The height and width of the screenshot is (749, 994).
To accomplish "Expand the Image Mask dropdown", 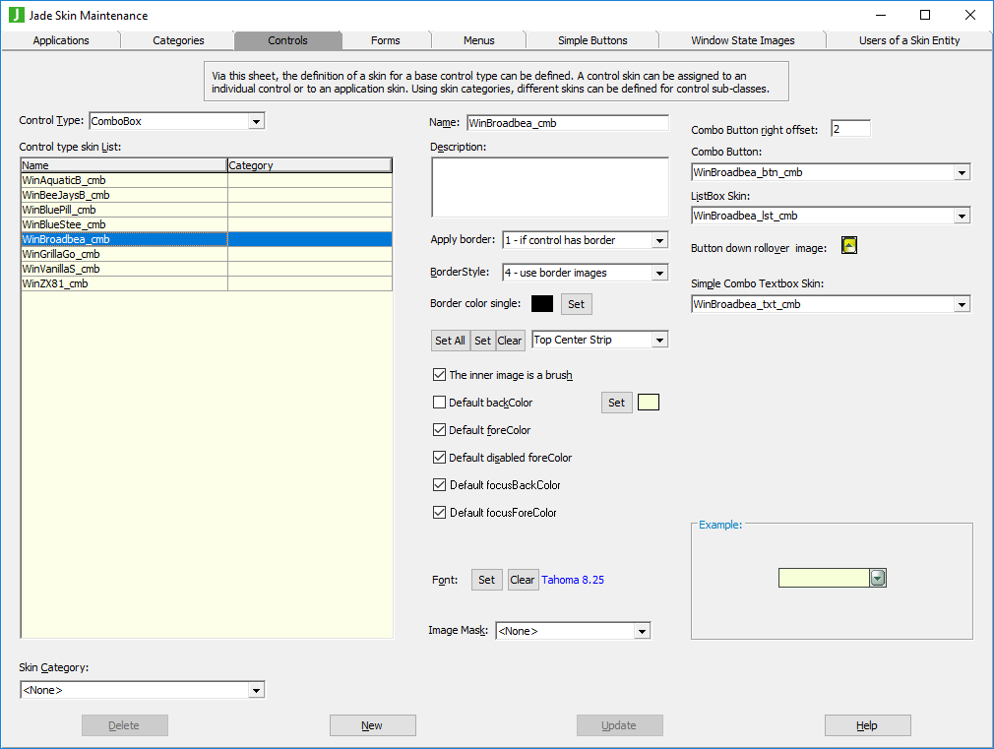I will point(642,631).
